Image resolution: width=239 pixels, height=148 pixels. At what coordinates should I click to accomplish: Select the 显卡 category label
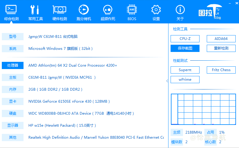click(13, 101)
